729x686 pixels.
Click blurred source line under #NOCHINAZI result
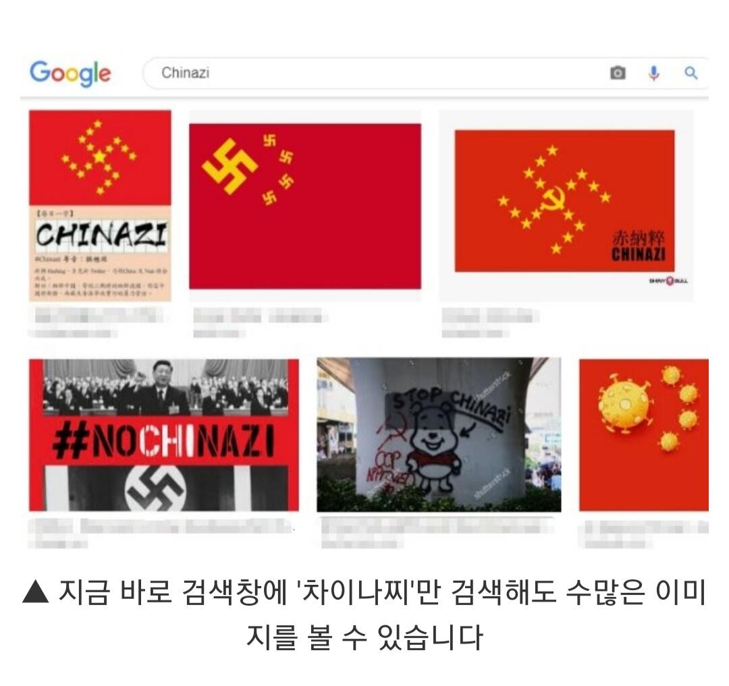[x=58, y=543]
